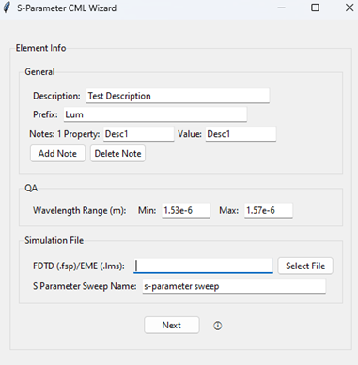Click the "Notes: 1 Property:" label
The height and width of the screenshot is (365, 358).
tap(65, 134)
